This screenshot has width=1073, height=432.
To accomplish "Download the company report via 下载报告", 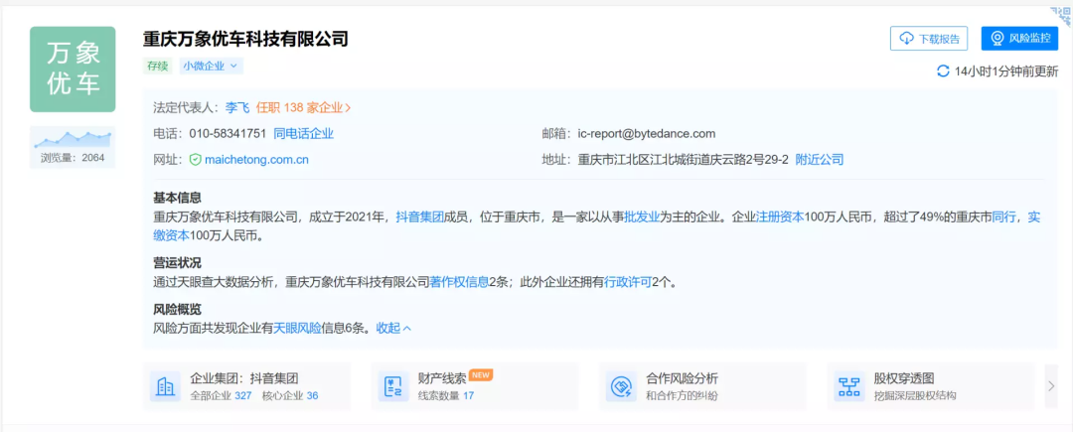I will [929, 39].
